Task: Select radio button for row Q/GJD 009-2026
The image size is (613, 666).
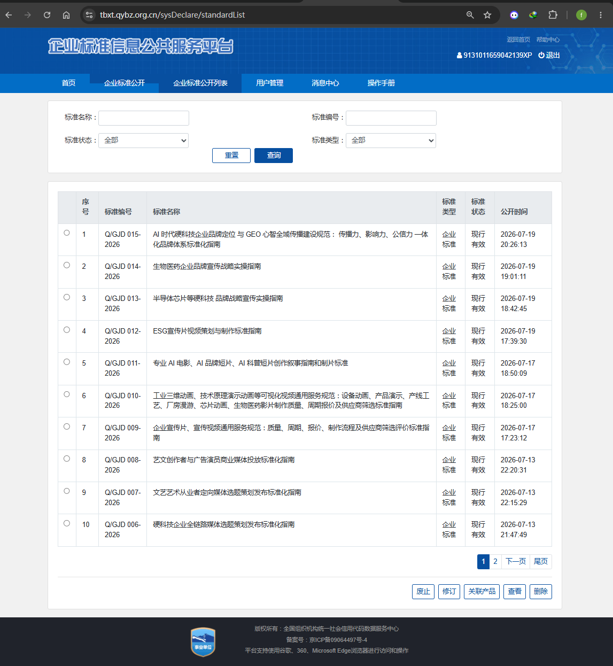Action: pyautogui.click(x=67, y=427)
